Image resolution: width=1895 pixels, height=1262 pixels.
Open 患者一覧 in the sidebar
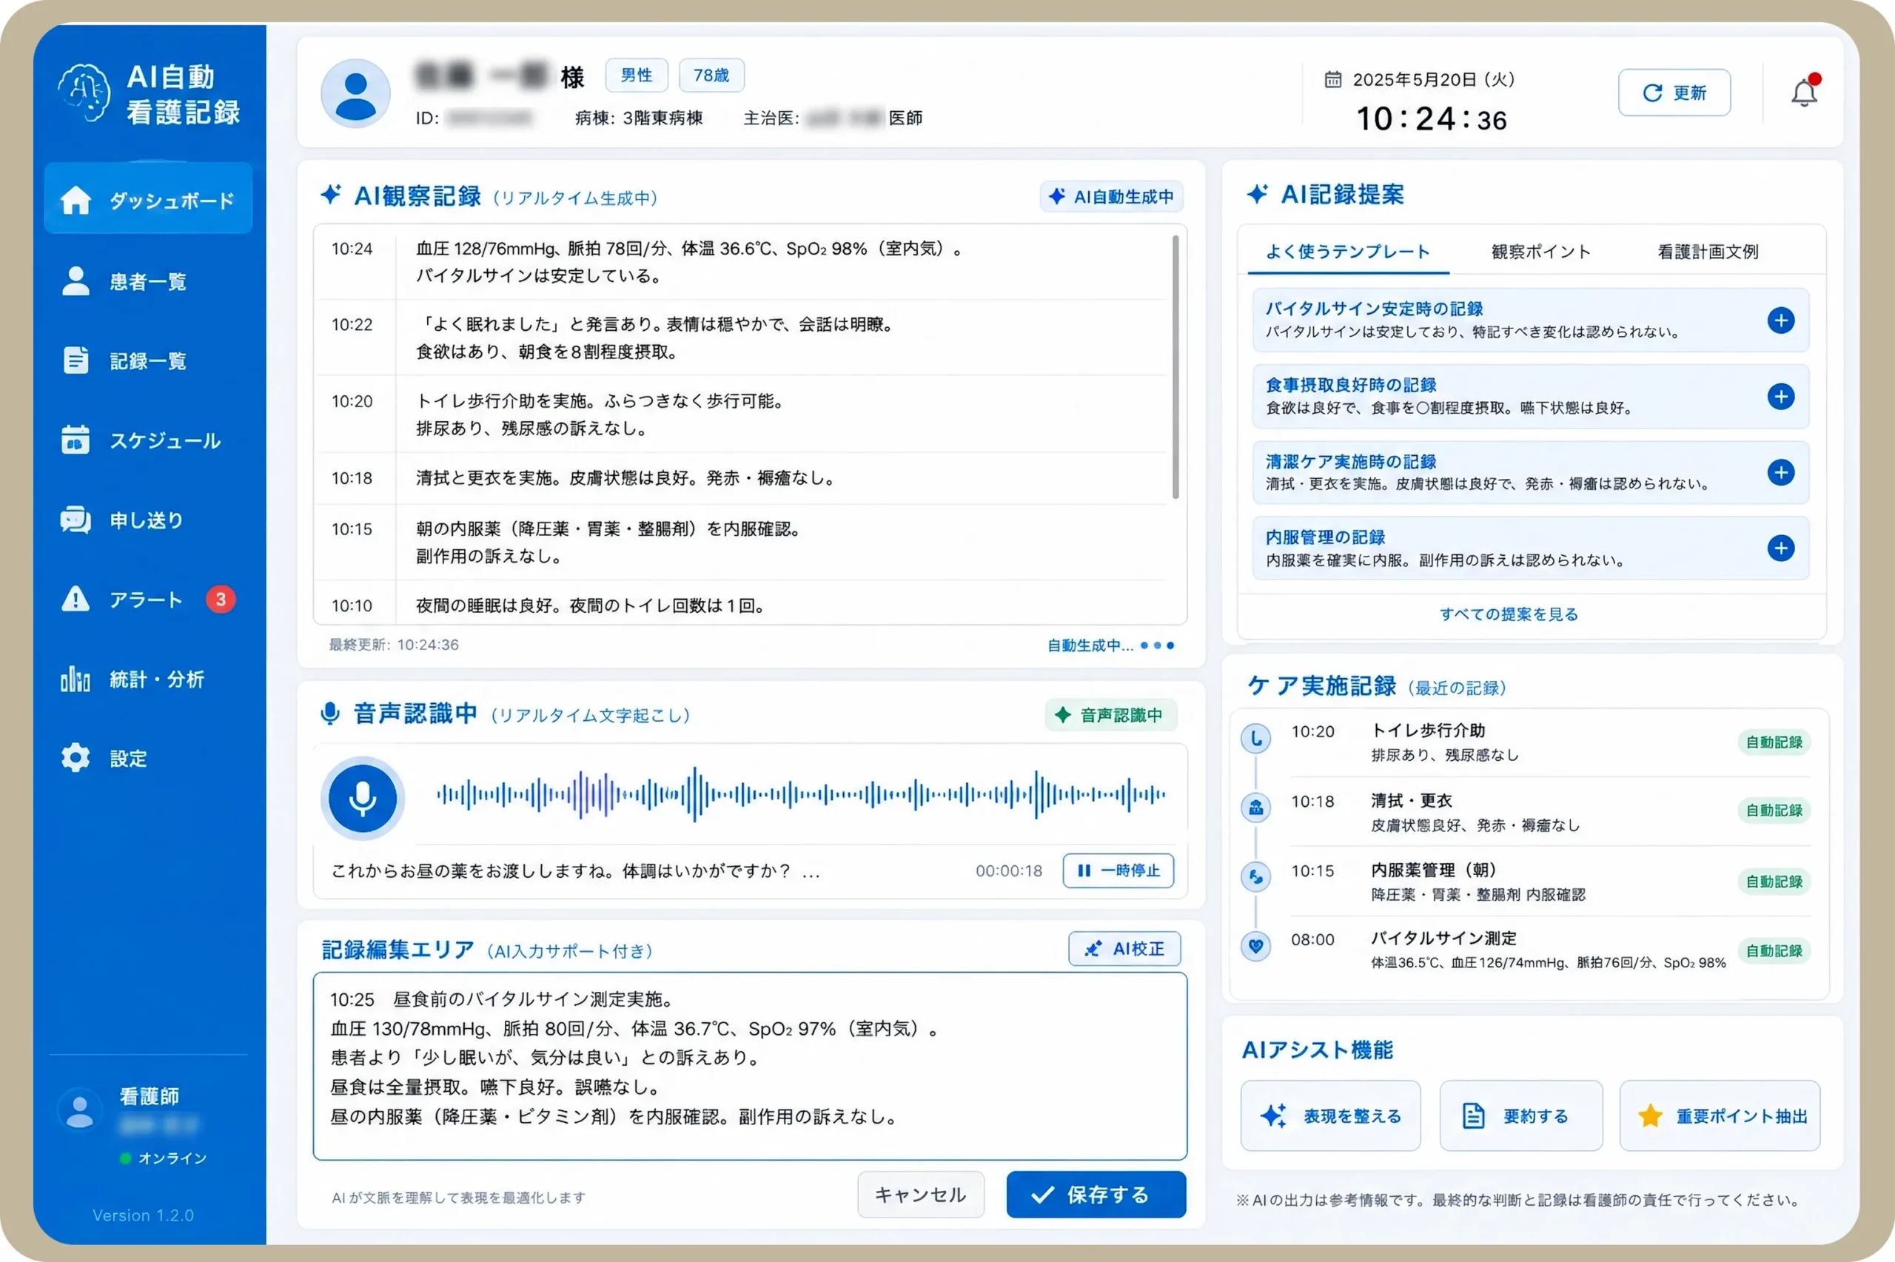point(124,281)
